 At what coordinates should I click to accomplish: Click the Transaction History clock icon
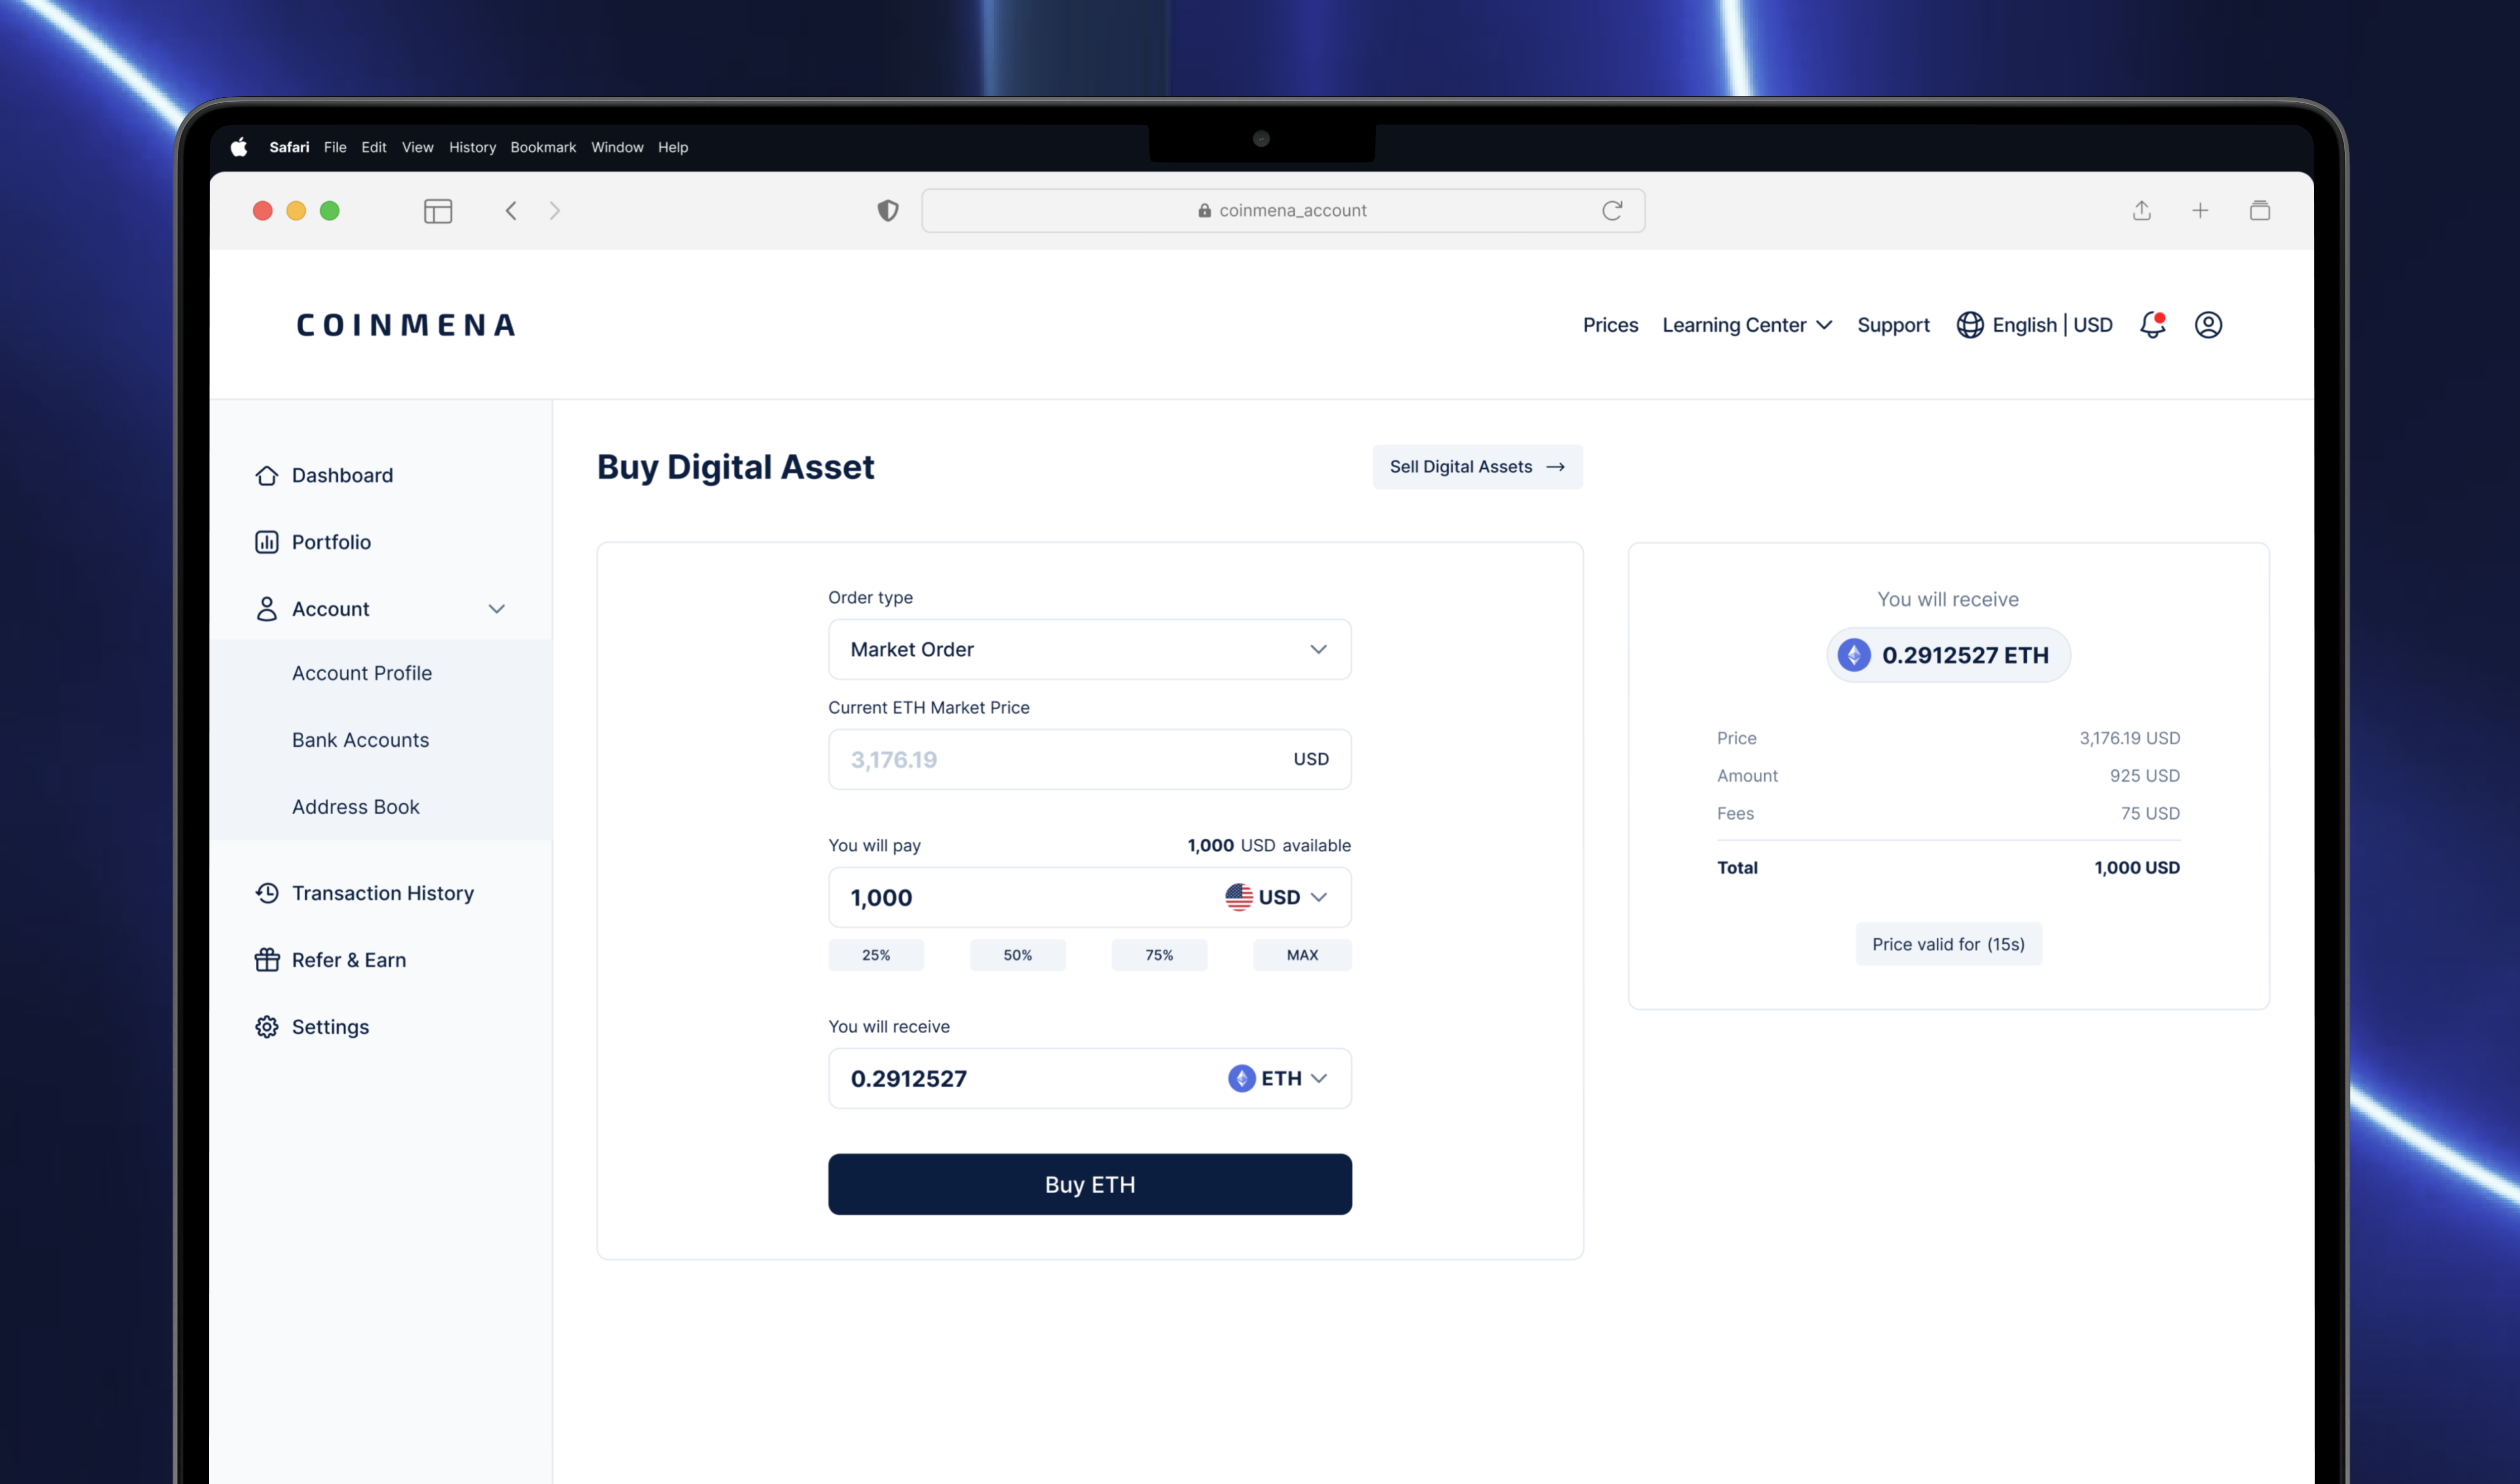266,893
